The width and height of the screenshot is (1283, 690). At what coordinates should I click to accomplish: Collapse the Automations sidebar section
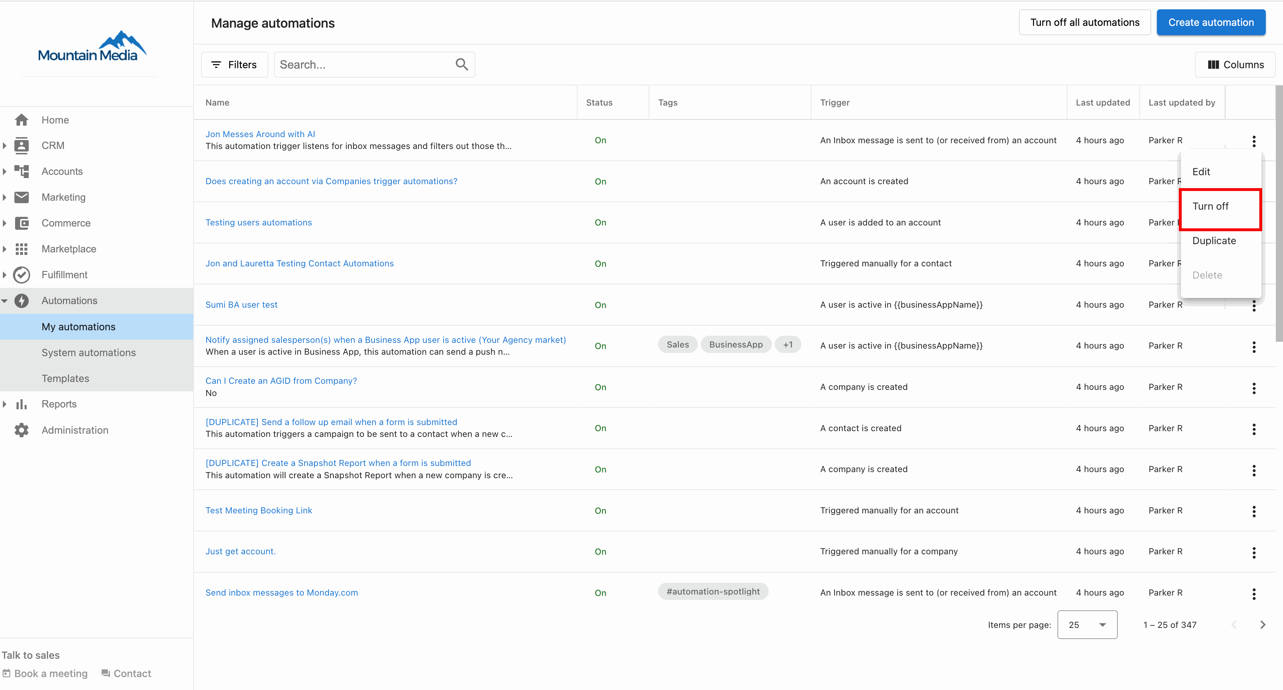(4, 301)
